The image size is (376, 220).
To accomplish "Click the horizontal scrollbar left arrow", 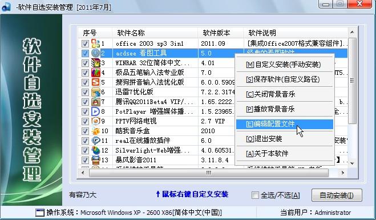I will click(x=83, y=173).
